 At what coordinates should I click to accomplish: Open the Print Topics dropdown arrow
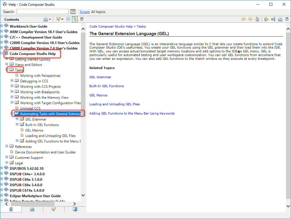coord(50,19)
